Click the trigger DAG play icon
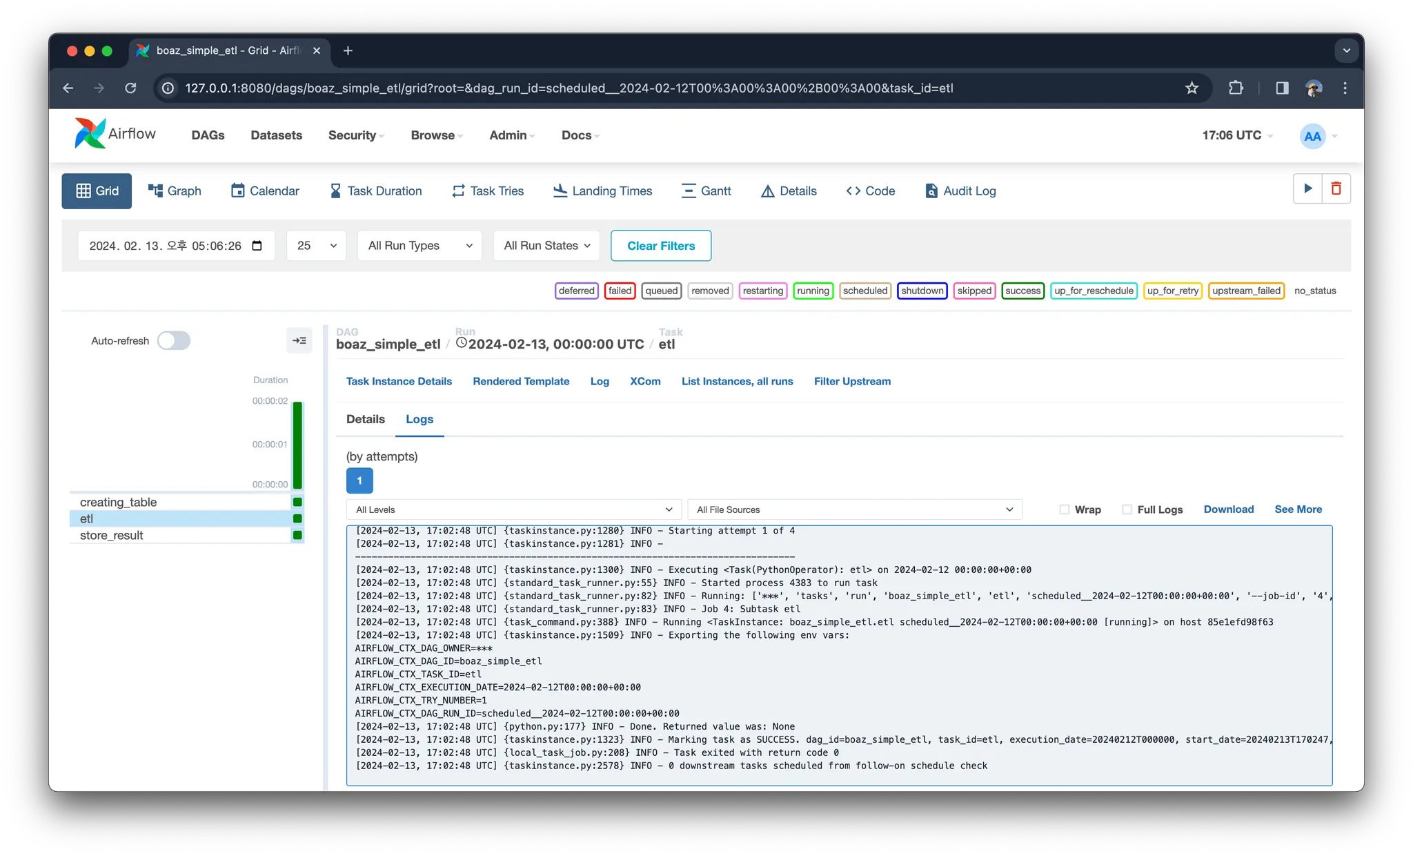This screenshot has width=1413, height=856. [x=1307, y=188]
